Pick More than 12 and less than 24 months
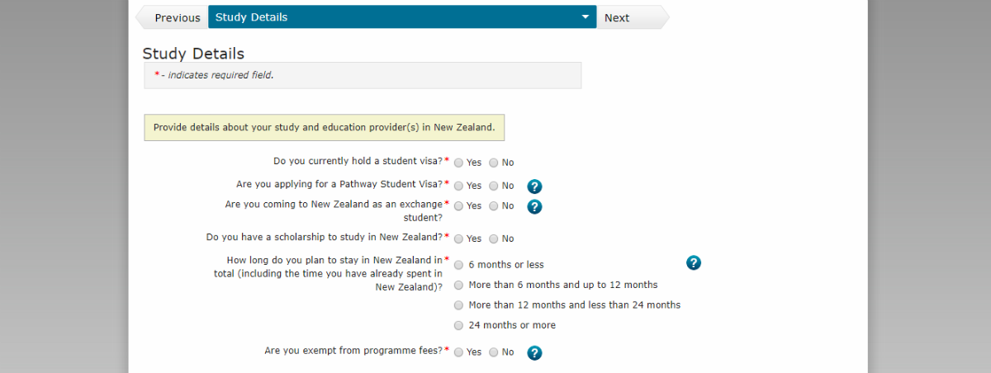 point(459,305)
